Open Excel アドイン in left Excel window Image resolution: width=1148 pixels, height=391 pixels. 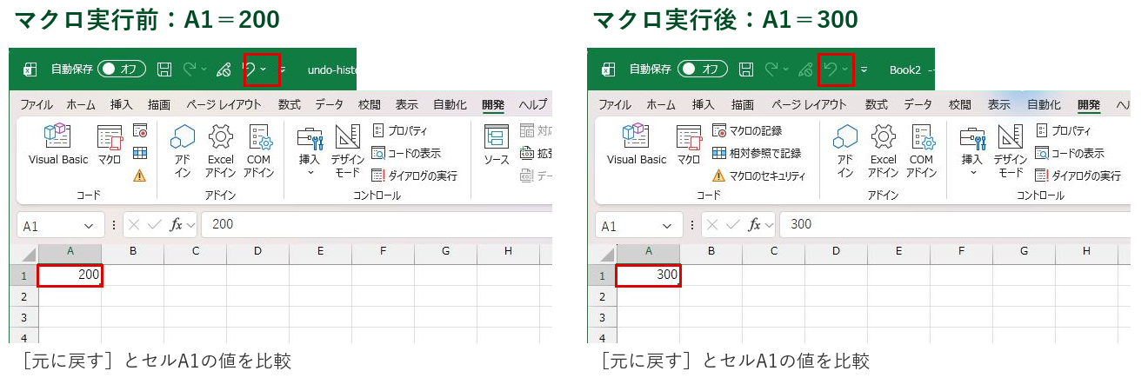click(x=221, y=150)
